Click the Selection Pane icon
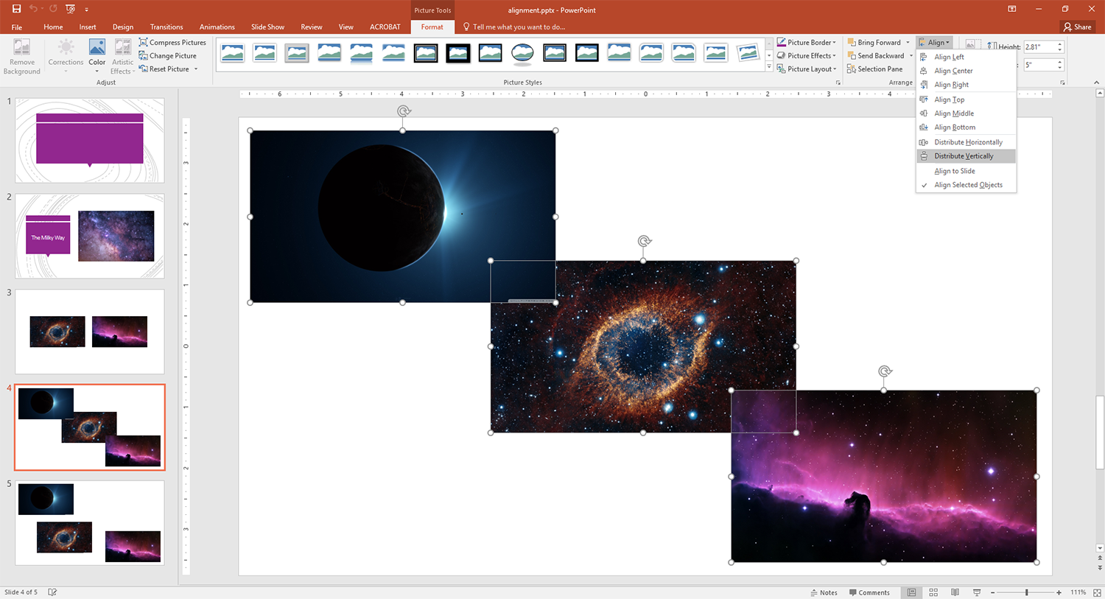Viewport: 1105px width, 599px height. click(852, 69)
